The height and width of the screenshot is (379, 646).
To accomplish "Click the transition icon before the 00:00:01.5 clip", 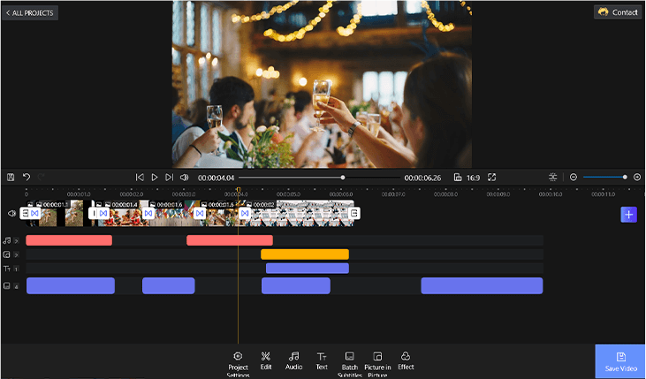I will pos(200,213).
